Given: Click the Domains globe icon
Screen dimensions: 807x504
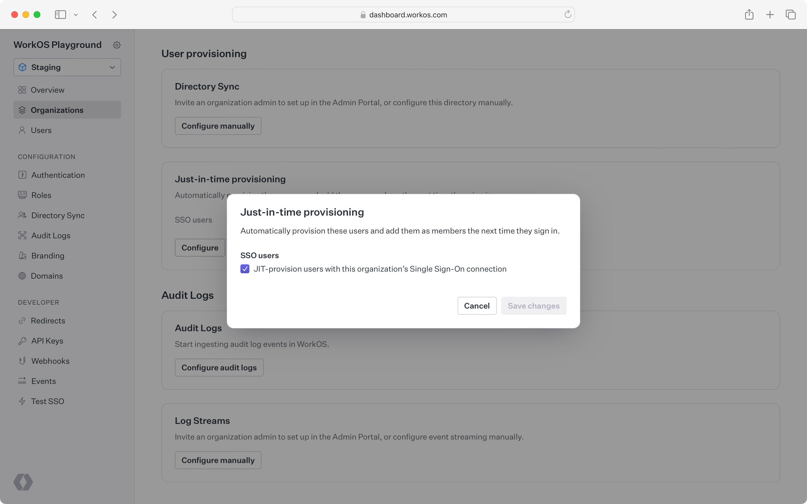Looking at the screenshot, I should click(22, 276).
